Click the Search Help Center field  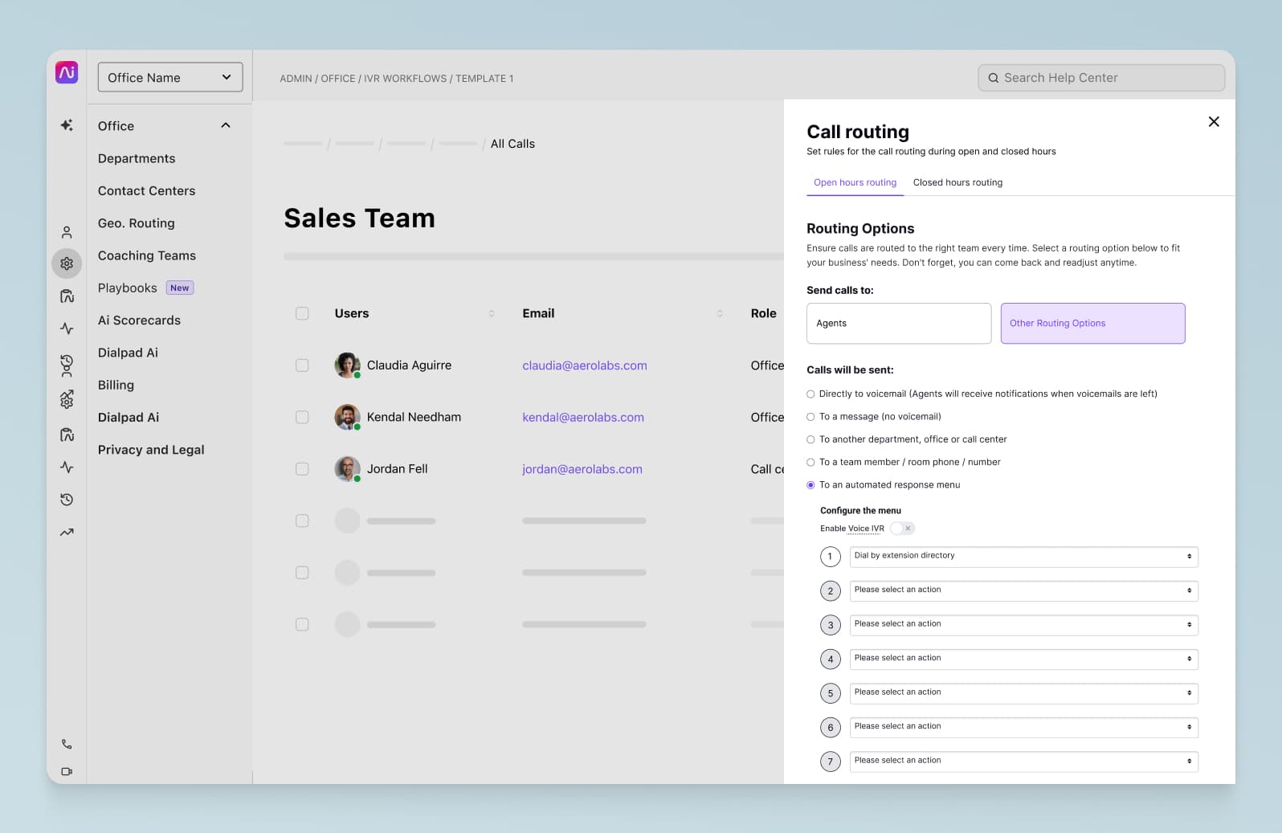[x=1101, y=78]
